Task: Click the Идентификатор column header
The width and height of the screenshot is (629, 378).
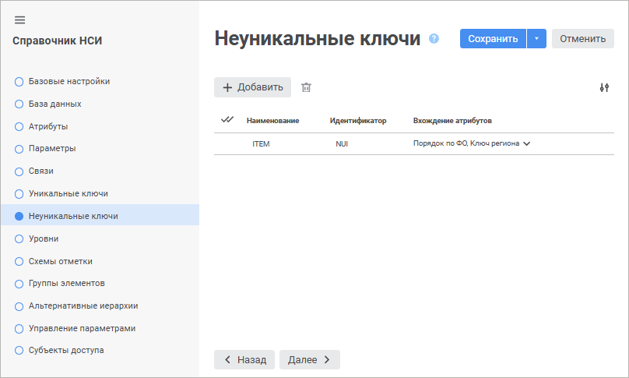Action: pyautogui.click(x=358, y=121)
